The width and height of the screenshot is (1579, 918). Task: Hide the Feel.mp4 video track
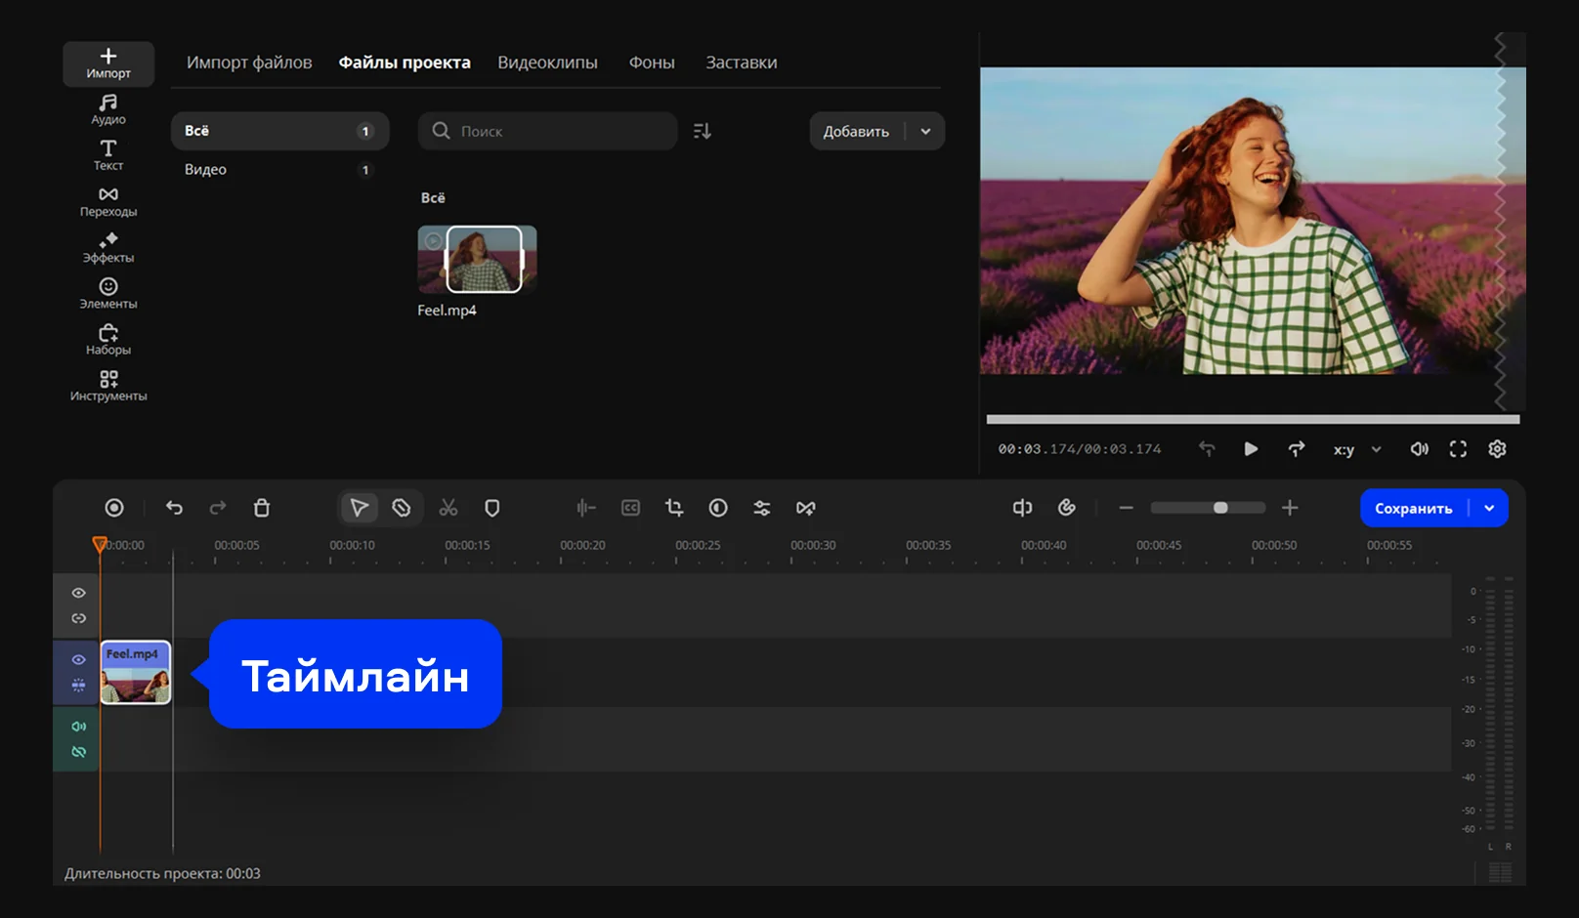tap(79, 660)
